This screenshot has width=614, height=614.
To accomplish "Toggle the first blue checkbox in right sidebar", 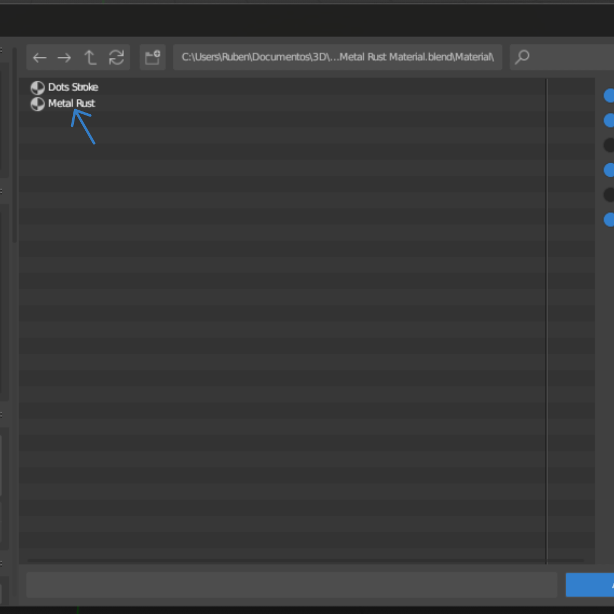I will coord(609,96).
